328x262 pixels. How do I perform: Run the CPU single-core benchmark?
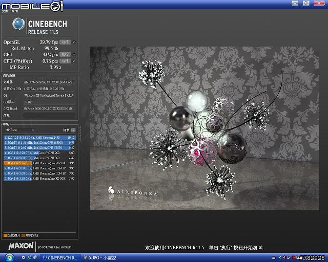point(65,61)
